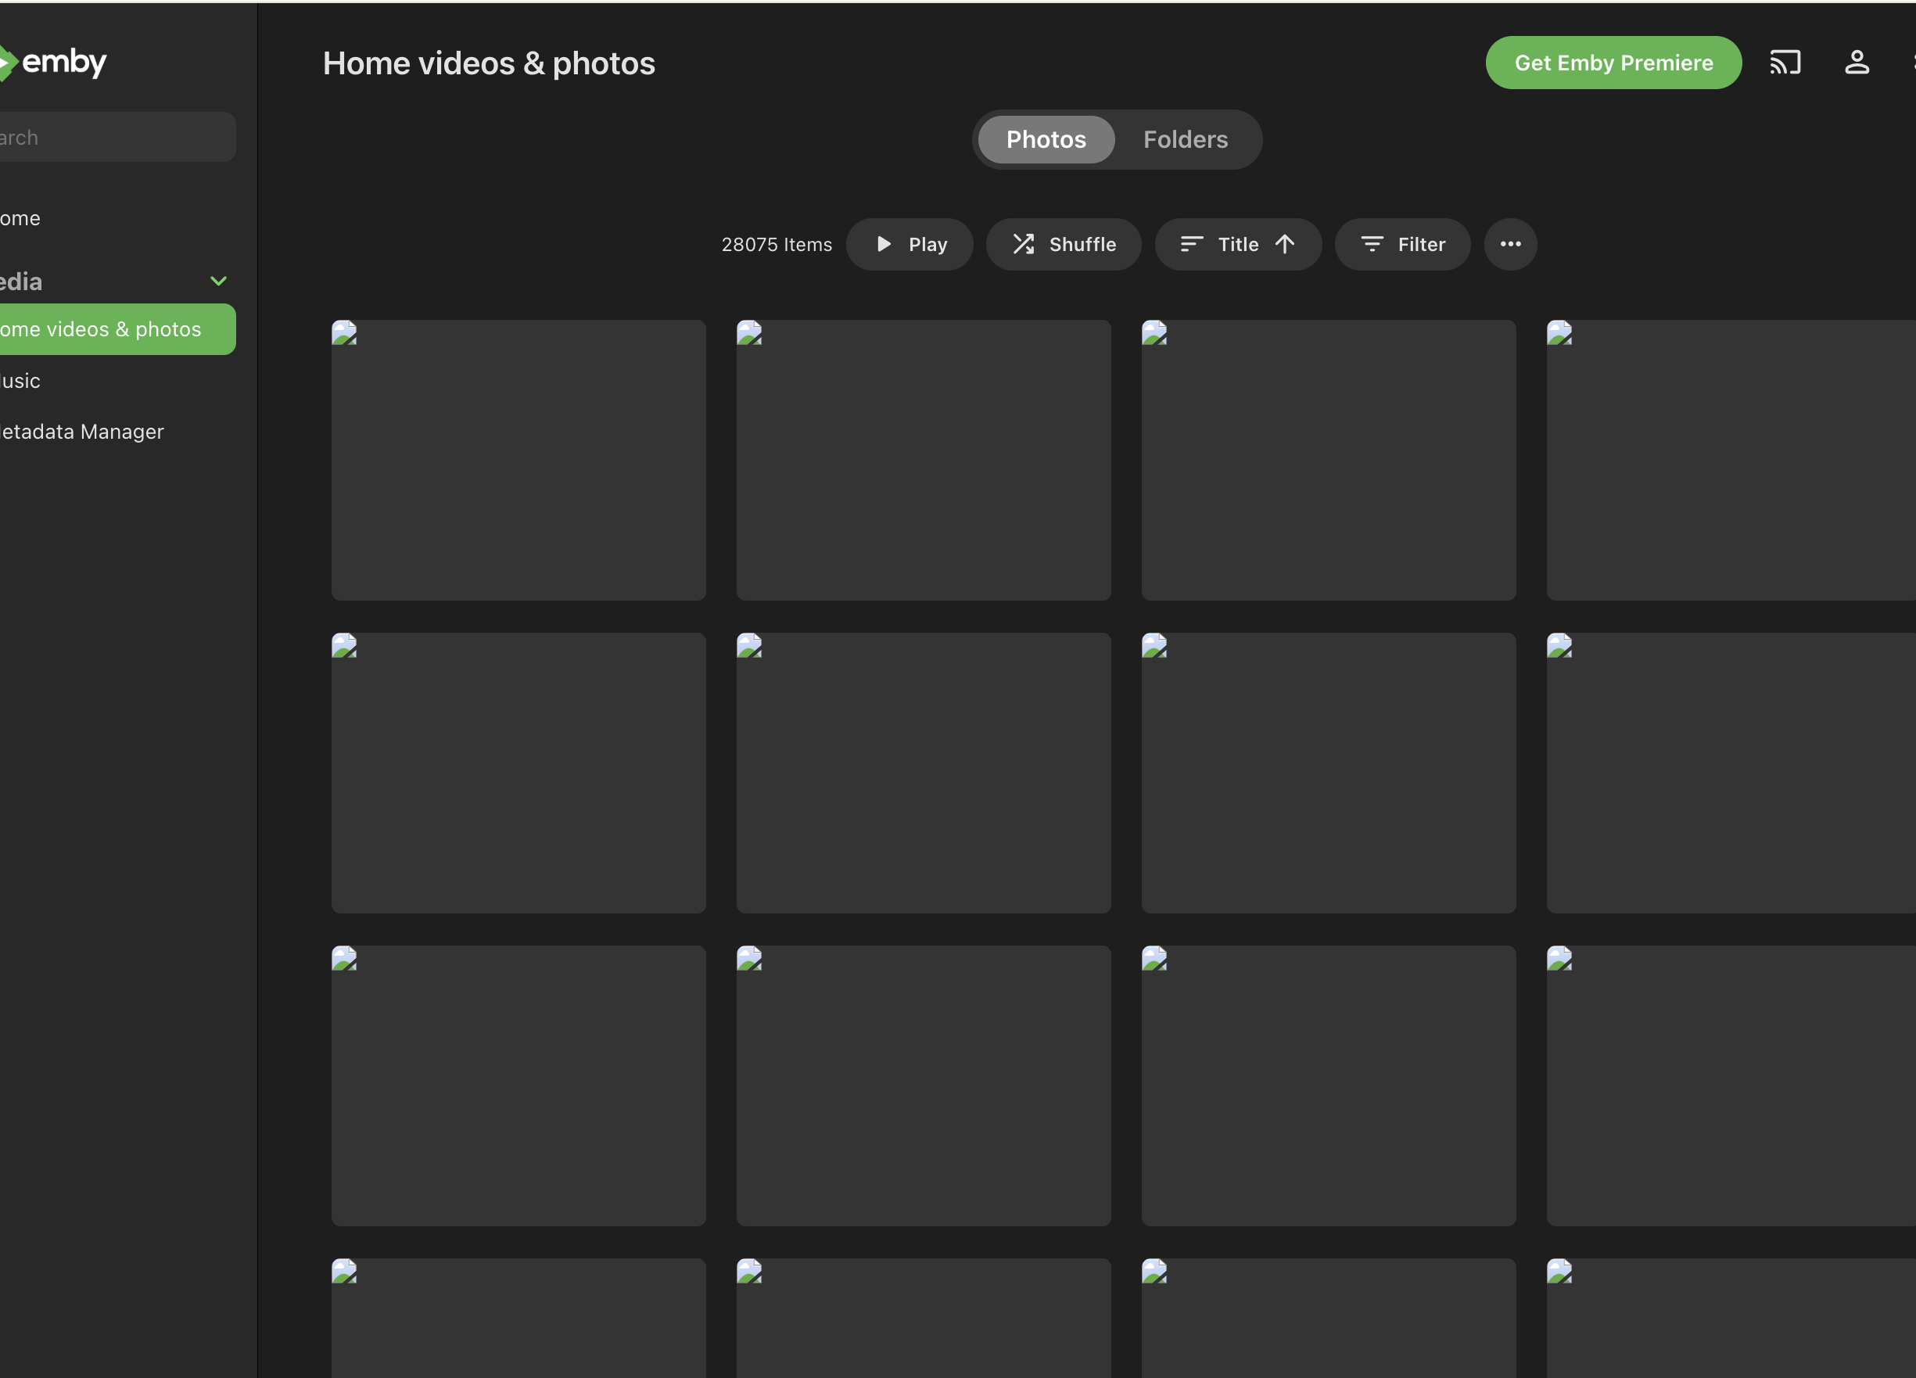This screenshot has height=1378, width=1916.
Task: Select the Photos tab
Action: click(x=1046, y=139)
